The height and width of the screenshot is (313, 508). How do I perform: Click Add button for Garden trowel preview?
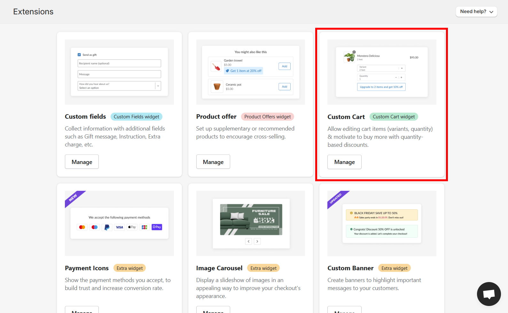click(x=285, y=66)
